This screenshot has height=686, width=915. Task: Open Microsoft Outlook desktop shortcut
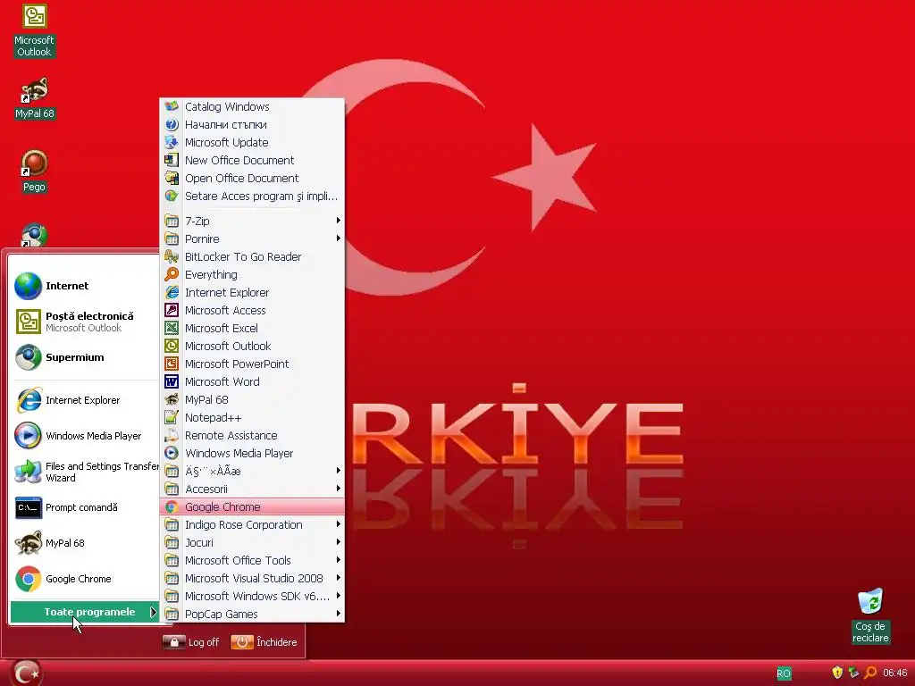coord(35,30)
